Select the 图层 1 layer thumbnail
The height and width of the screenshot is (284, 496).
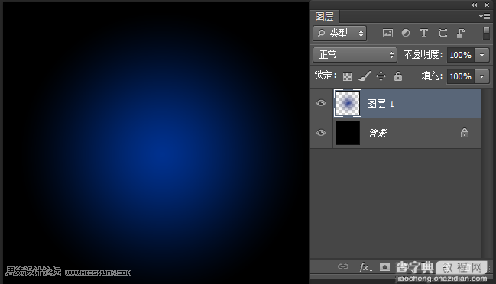point(348,103)
